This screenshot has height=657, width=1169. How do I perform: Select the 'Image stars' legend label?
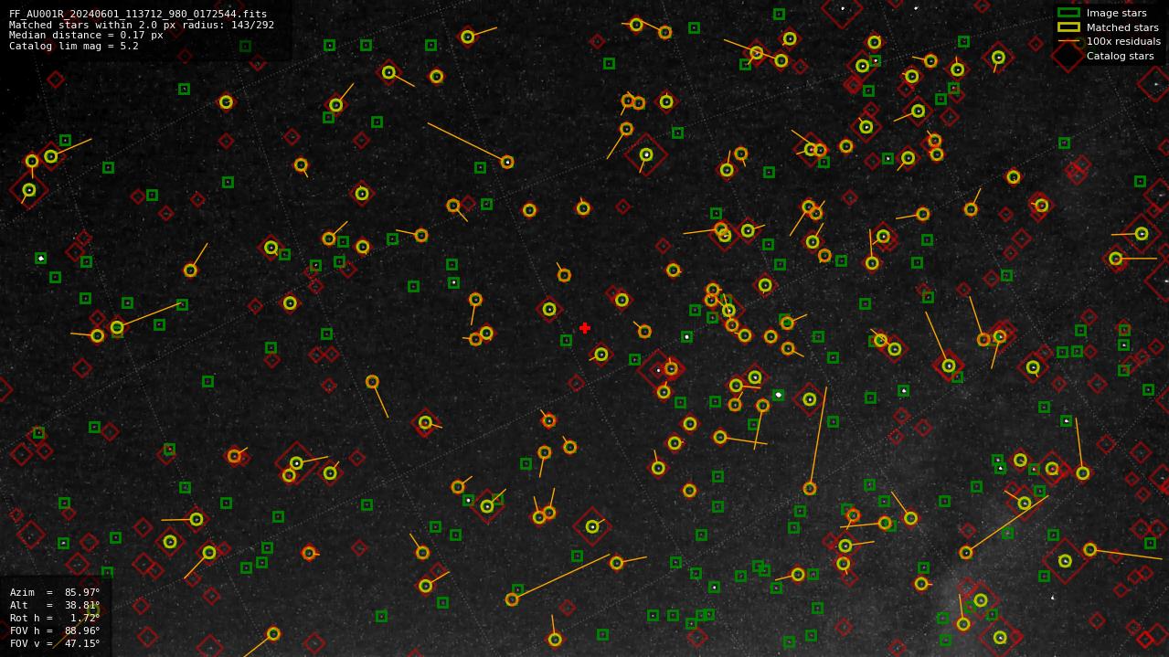pos(1116,14)
